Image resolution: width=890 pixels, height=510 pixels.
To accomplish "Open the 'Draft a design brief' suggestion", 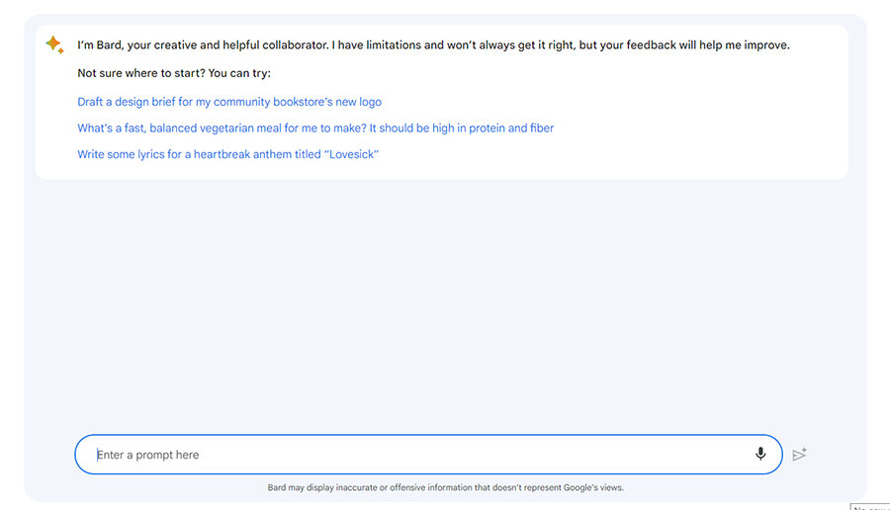I will point(229,102).
